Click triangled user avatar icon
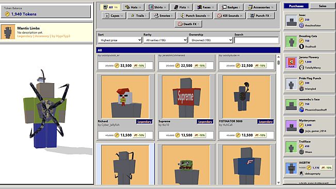This screenshot has height=189, width=336. click(x=301, y=88)
